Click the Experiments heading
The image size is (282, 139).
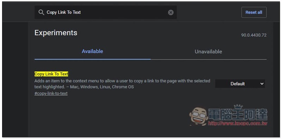pyautogui.click(x=56, y=33)
